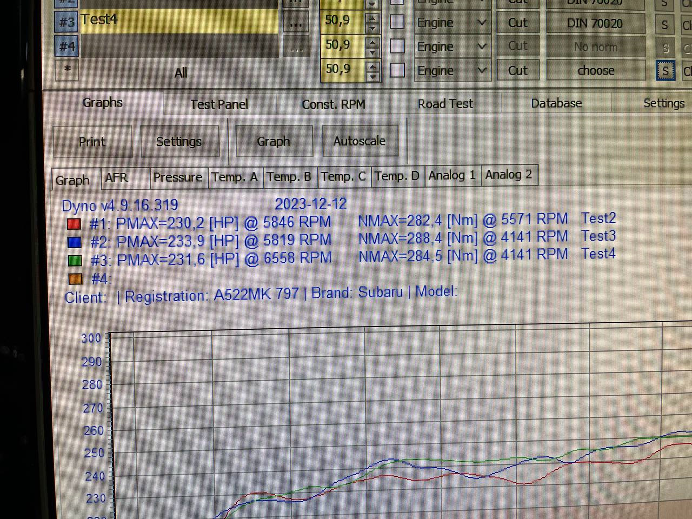
Task: Click the 50,9 value in the All row
Action: 343,69
